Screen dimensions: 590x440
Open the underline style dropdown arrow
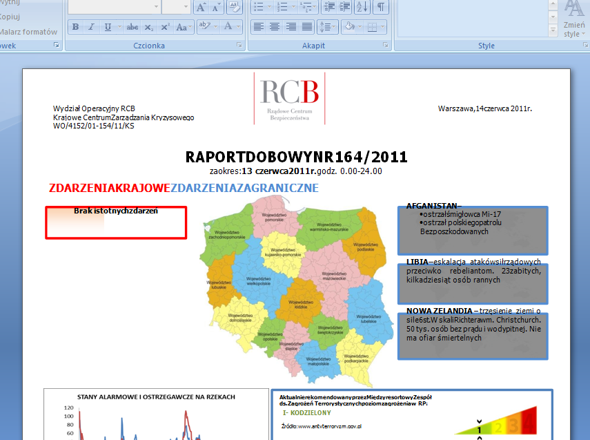tap(119, 27)
